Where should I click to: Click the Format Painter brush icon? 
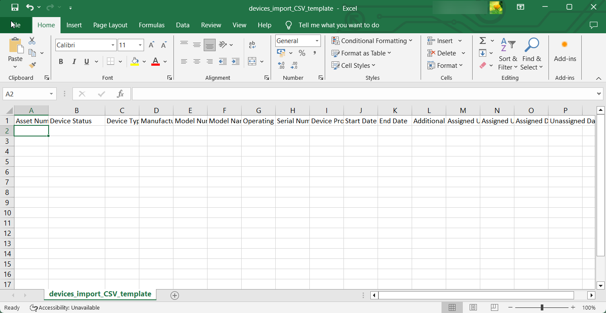tap(32, 65)
